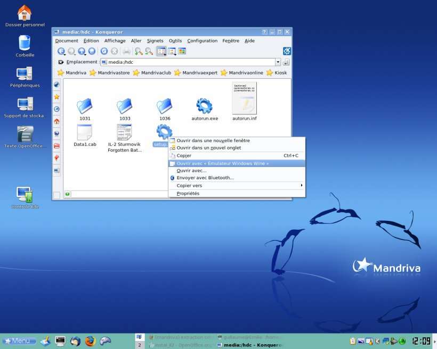Open the Dossier personnel desktop icon

coord(25,16)
